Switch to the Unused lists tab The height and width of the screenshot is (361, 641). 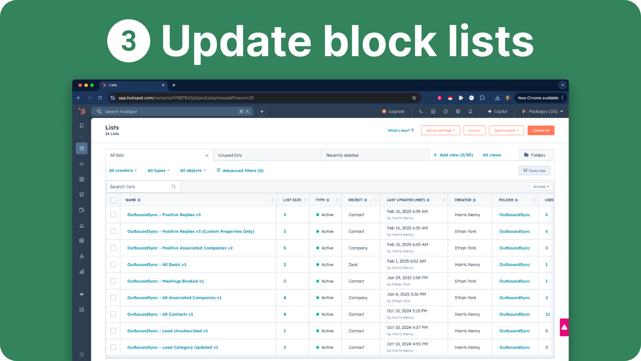[230, 155]
